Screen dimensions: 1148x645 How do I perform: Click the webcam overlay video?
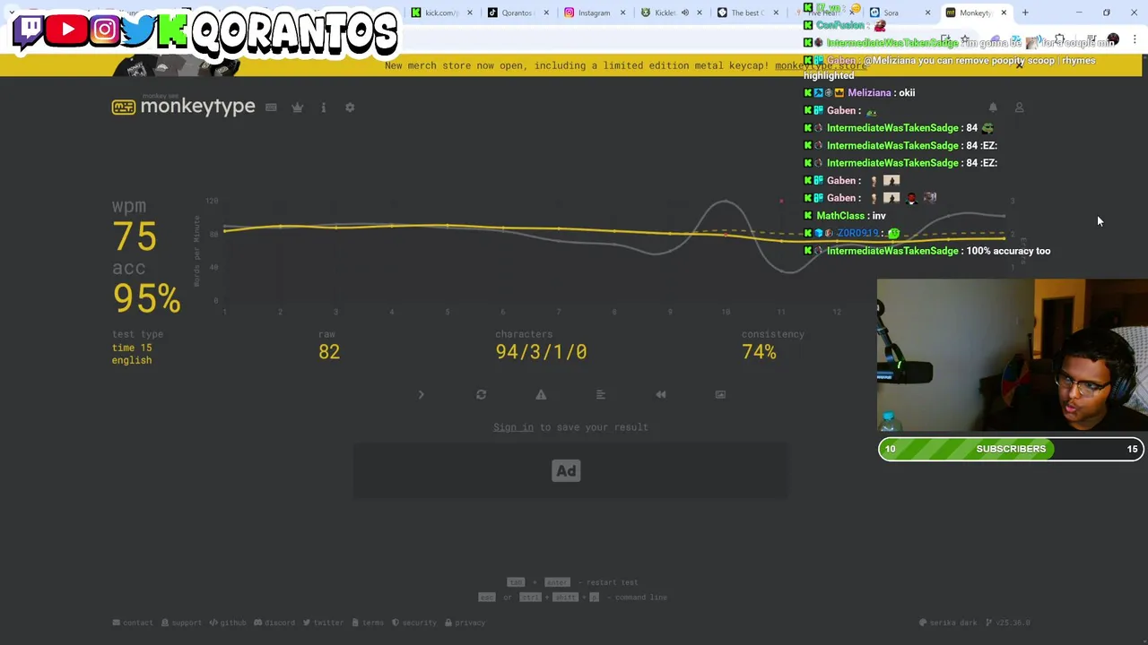coord(1012,356)
